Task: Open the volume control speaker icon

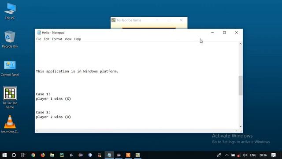Action: [245, 155]
